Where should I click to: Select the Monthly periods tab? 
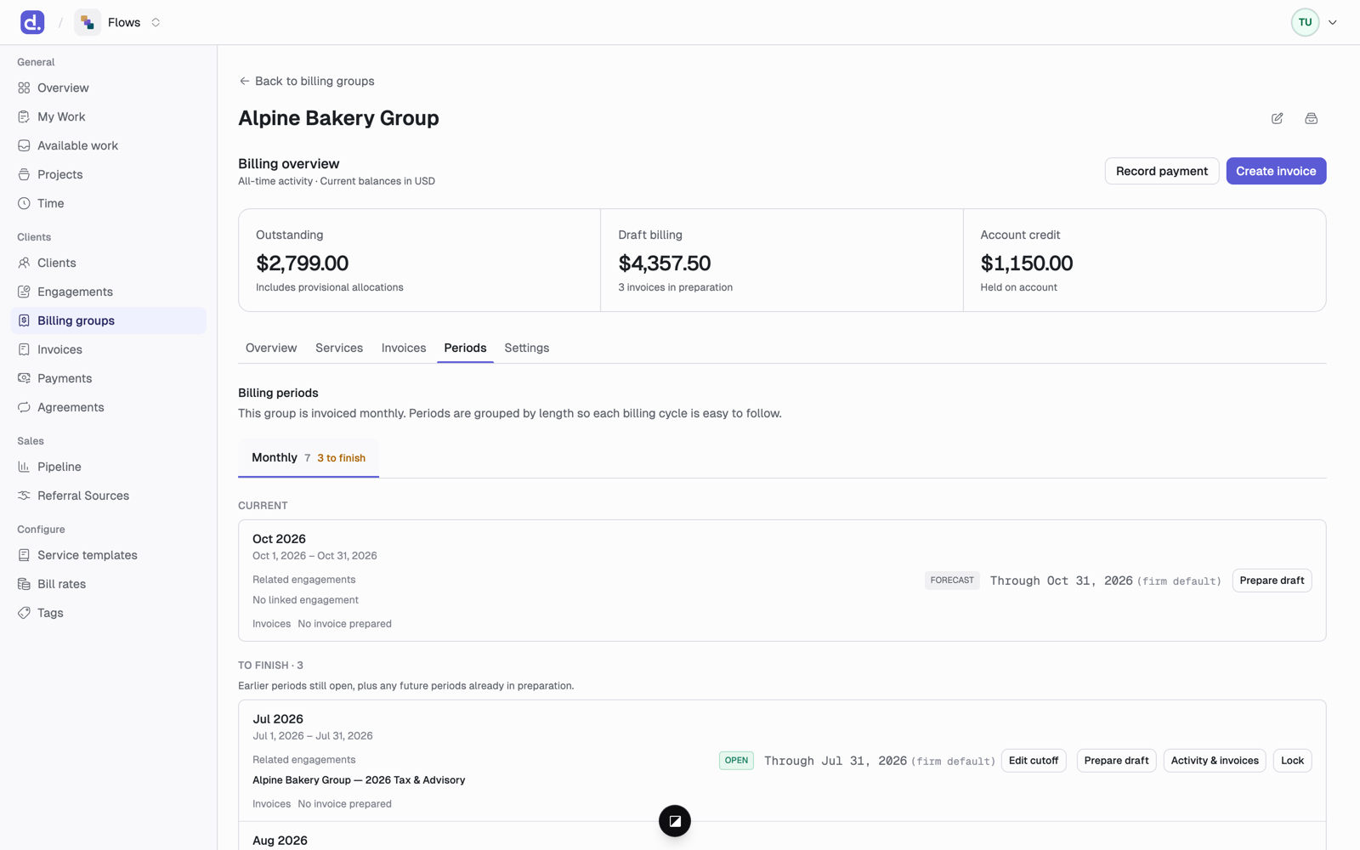coord(309,457)
